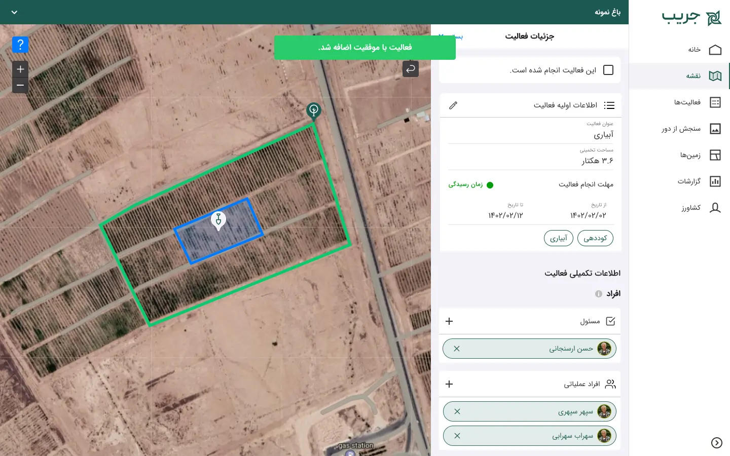Click the gas station label on map
Viewport: 730px width, 456px height.
pyautogui.click(x=356, y=446)
